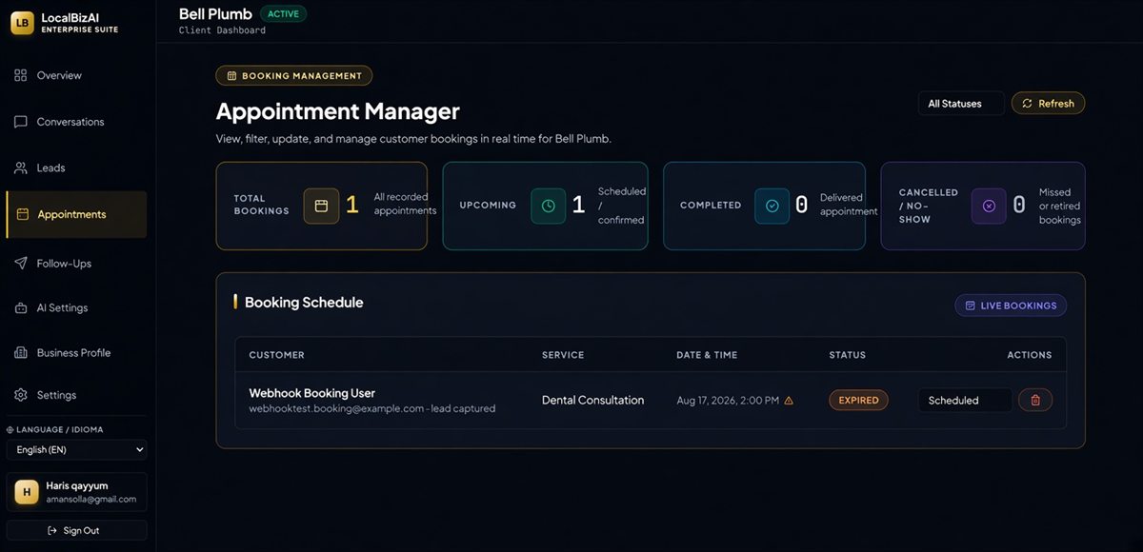
Task: Refresh the appointments list
Action: tap(1048, 104)
